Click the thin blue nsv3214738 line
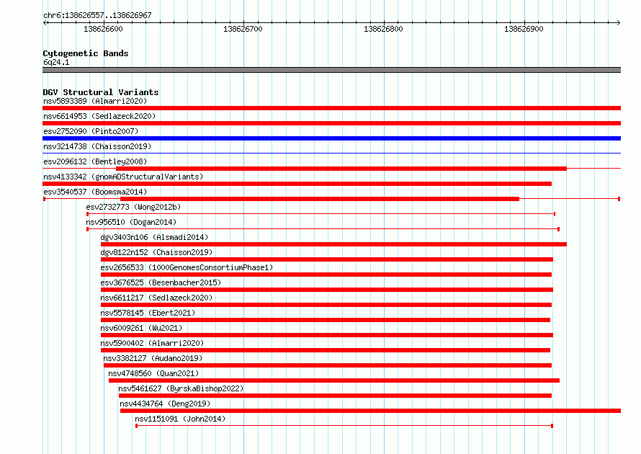Image resolution: width=641 pixels, height=454 pixels. [x=331, y=153]
